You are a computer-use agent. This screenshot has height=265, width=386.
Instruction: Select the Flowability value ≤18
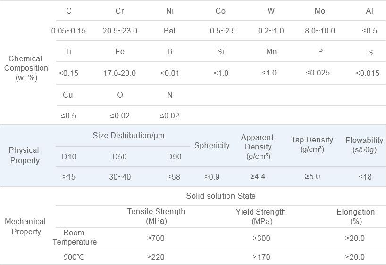pos(365,177)
